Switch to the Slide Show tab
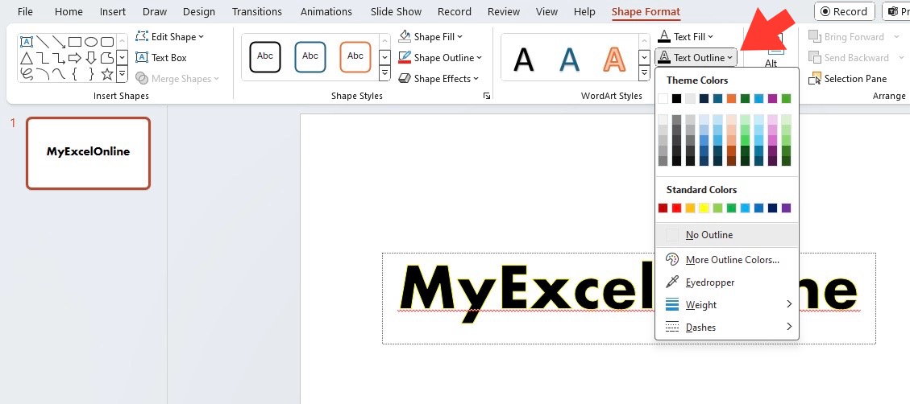 [395, 11]
